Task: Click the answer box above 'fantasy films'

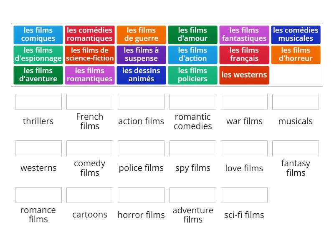Action: (296, 148)
